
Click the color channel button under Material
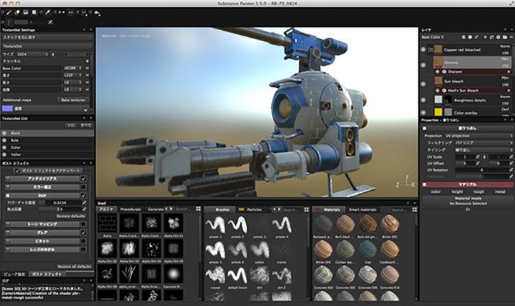[436, 191]
